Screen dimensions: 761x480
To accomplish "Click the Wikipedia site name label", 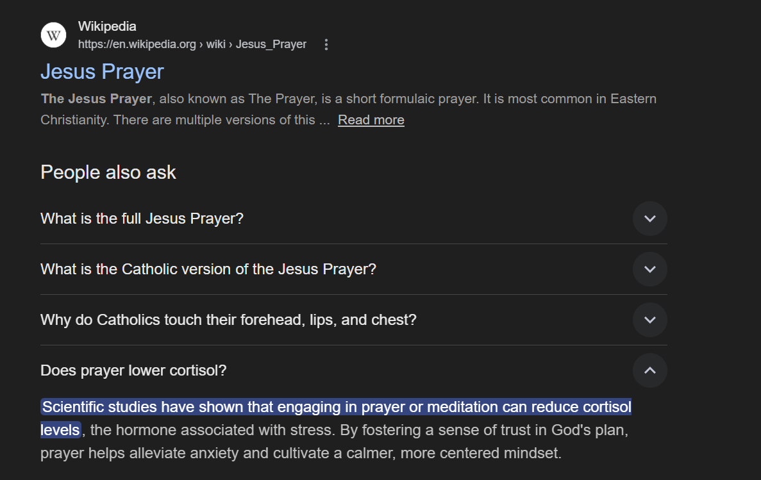I will [x=107, y=26].
